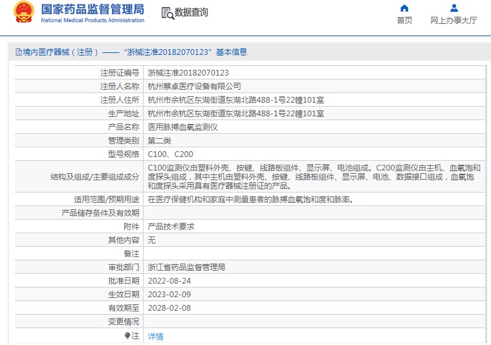Click National Medical Products Administration subtitle
491x345 pixels.
(93, 20)
